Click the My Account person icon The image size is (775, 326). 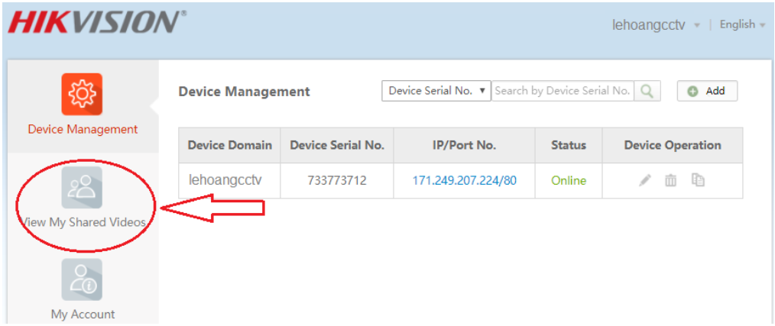pyautogui.click(x=82, y=280)
